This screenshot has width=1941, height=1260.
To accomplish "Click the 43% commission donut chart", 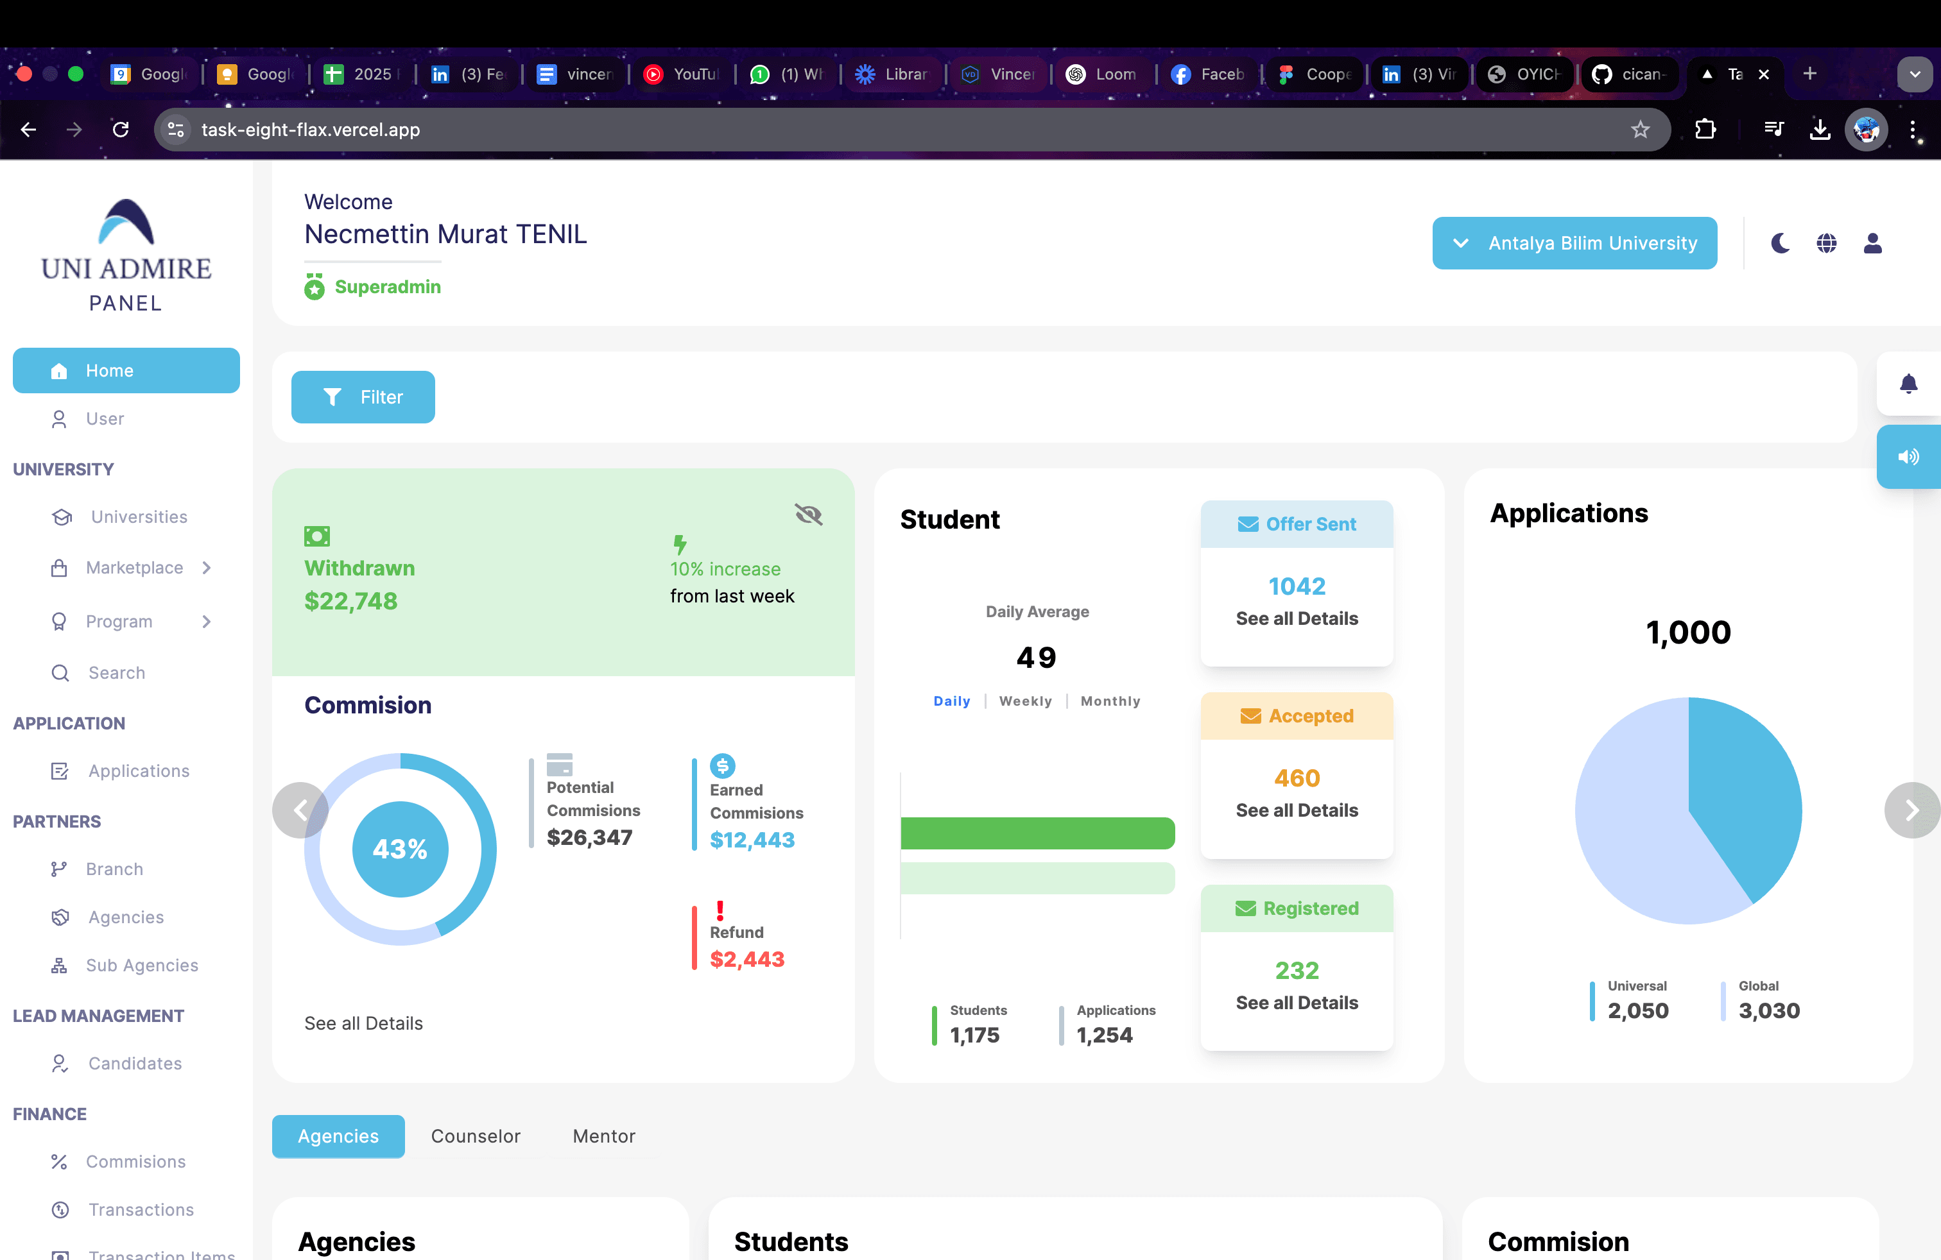I will [401, 849].
